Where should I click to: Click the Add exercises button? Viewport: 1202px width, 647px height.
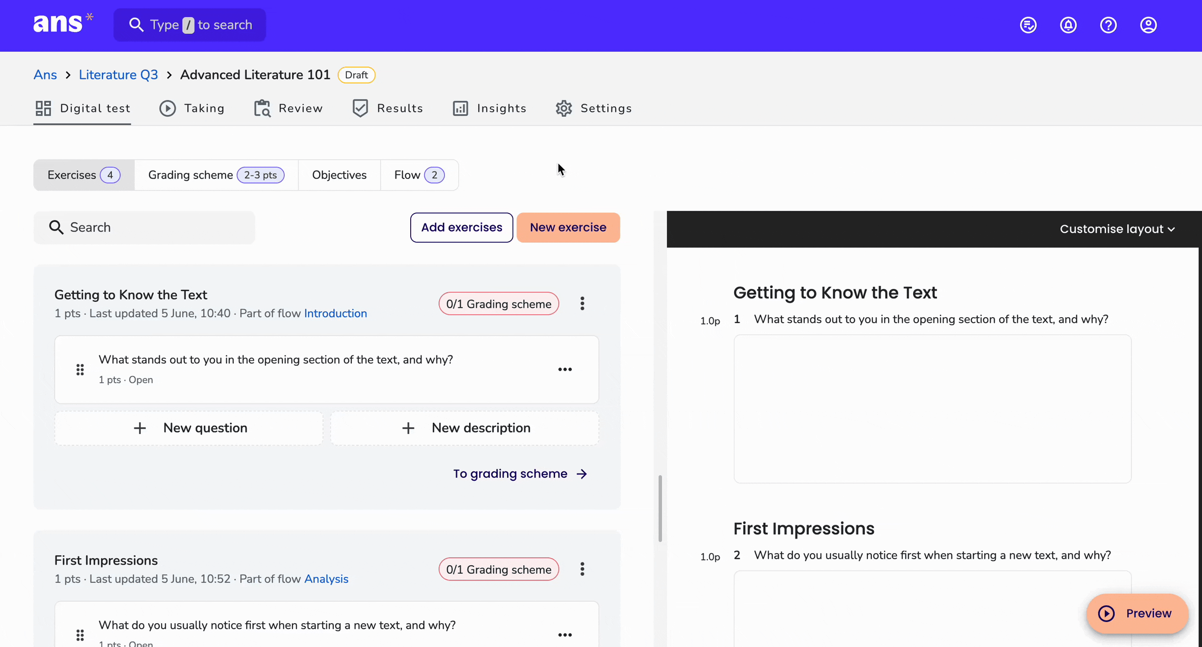coord(462,227)
